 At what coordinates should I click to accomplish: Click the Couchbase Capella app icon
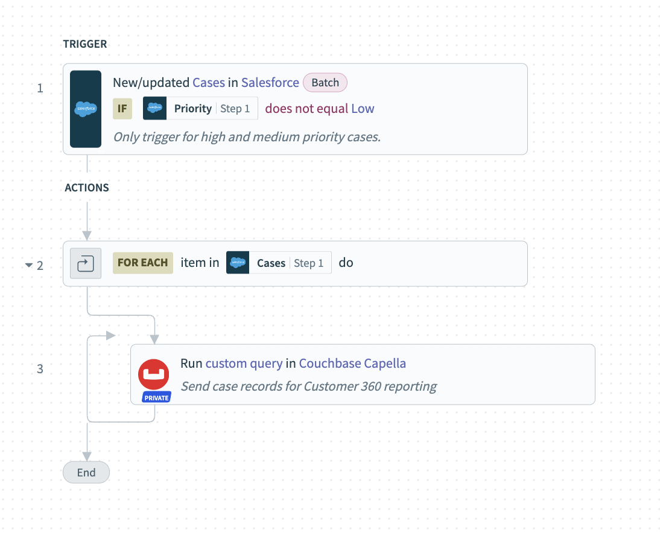pyautogui.click(x=154, y=374)
